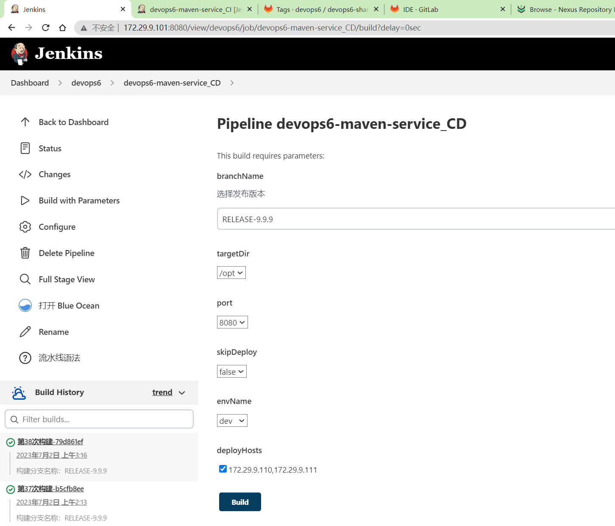
Task: Click the branchName input with RELEASE-9.9.9
Action: click(416, 219)
